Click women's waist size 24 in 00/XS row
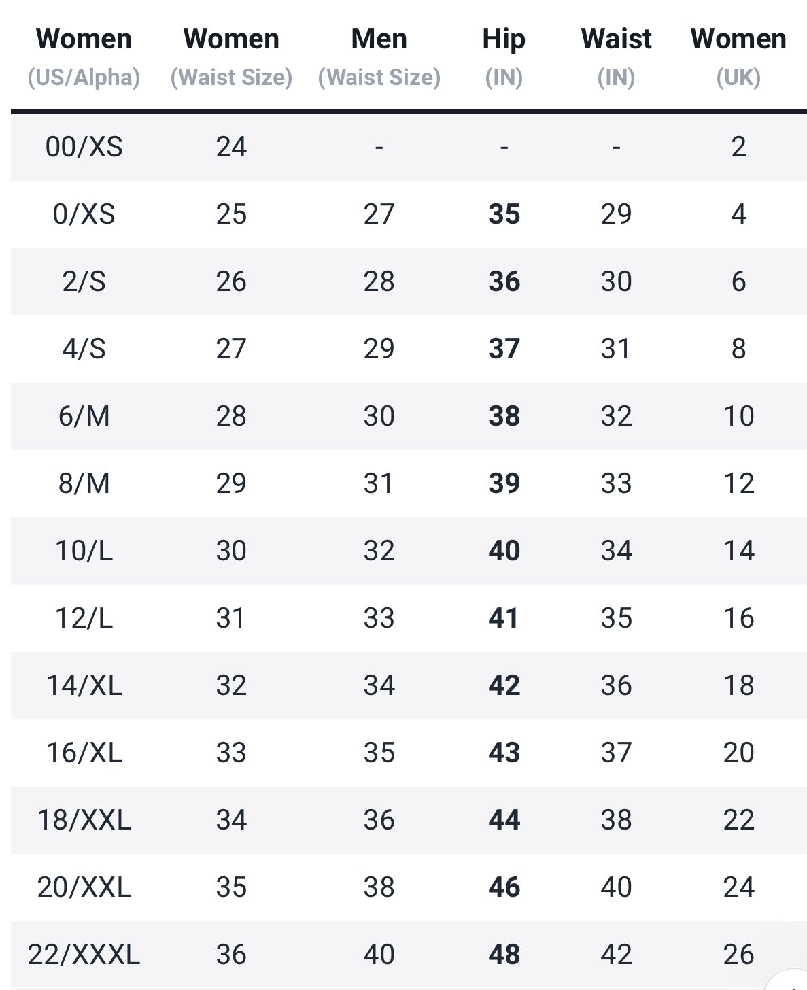Image resolution: width=807 pixels, height=990 pixels. [231, 147]
